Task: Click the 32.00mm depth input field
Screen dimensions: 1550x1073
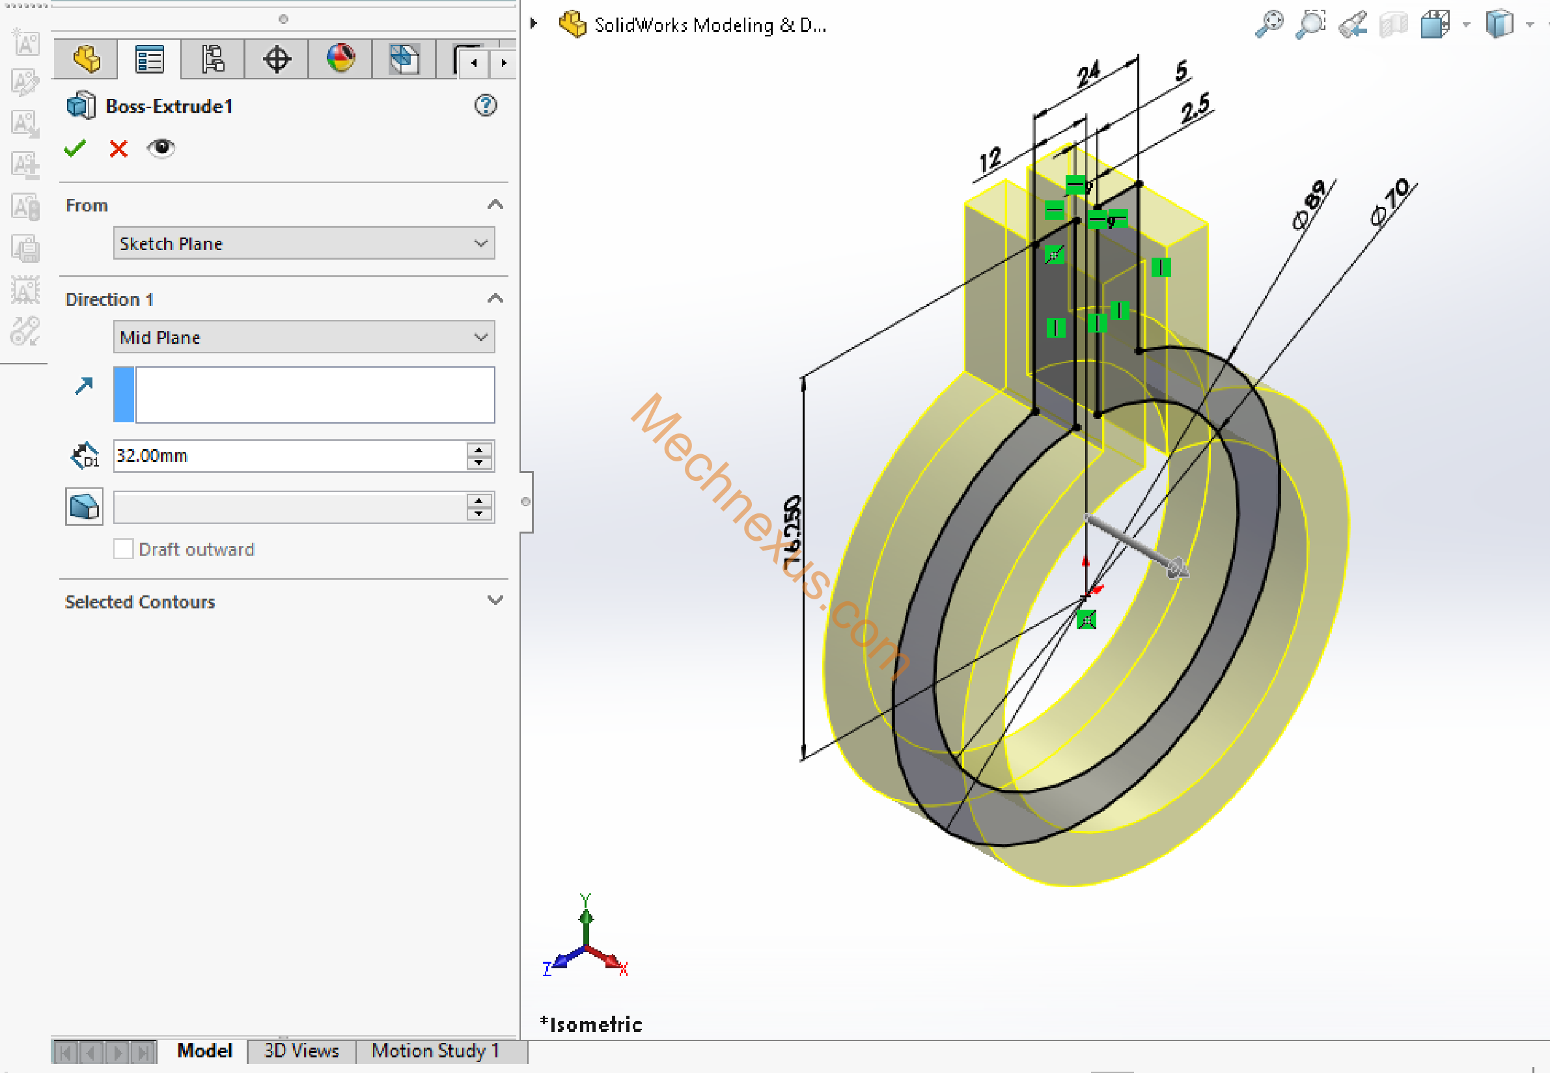Action: 289,456
